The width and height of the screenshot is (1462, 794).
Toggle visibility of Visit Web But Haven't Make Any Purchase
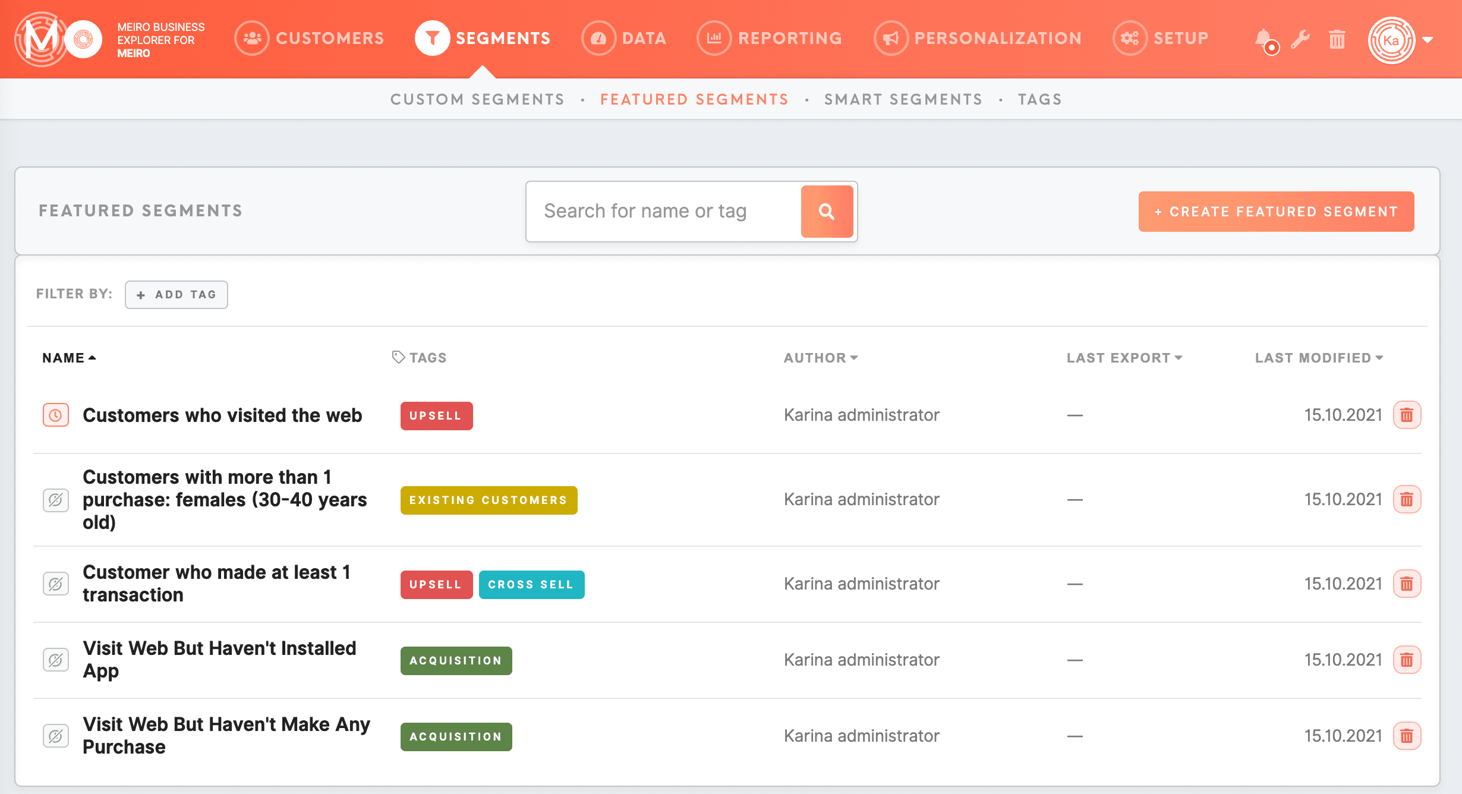[x=55, y=736]
